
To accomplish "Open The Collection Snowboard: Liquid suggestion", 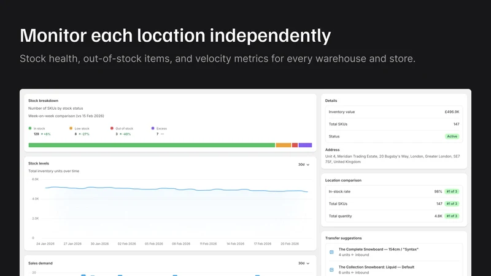I will click(x=376, y=267).
